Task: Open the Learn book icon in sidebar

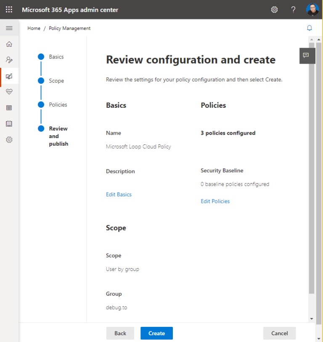Action: (x=9, y=124)
